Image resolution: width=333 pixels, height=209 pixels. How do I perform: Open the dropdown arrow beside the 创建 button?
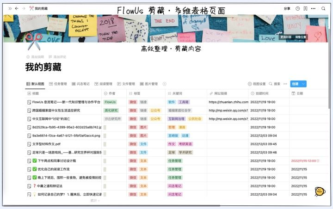click(304, 84)
